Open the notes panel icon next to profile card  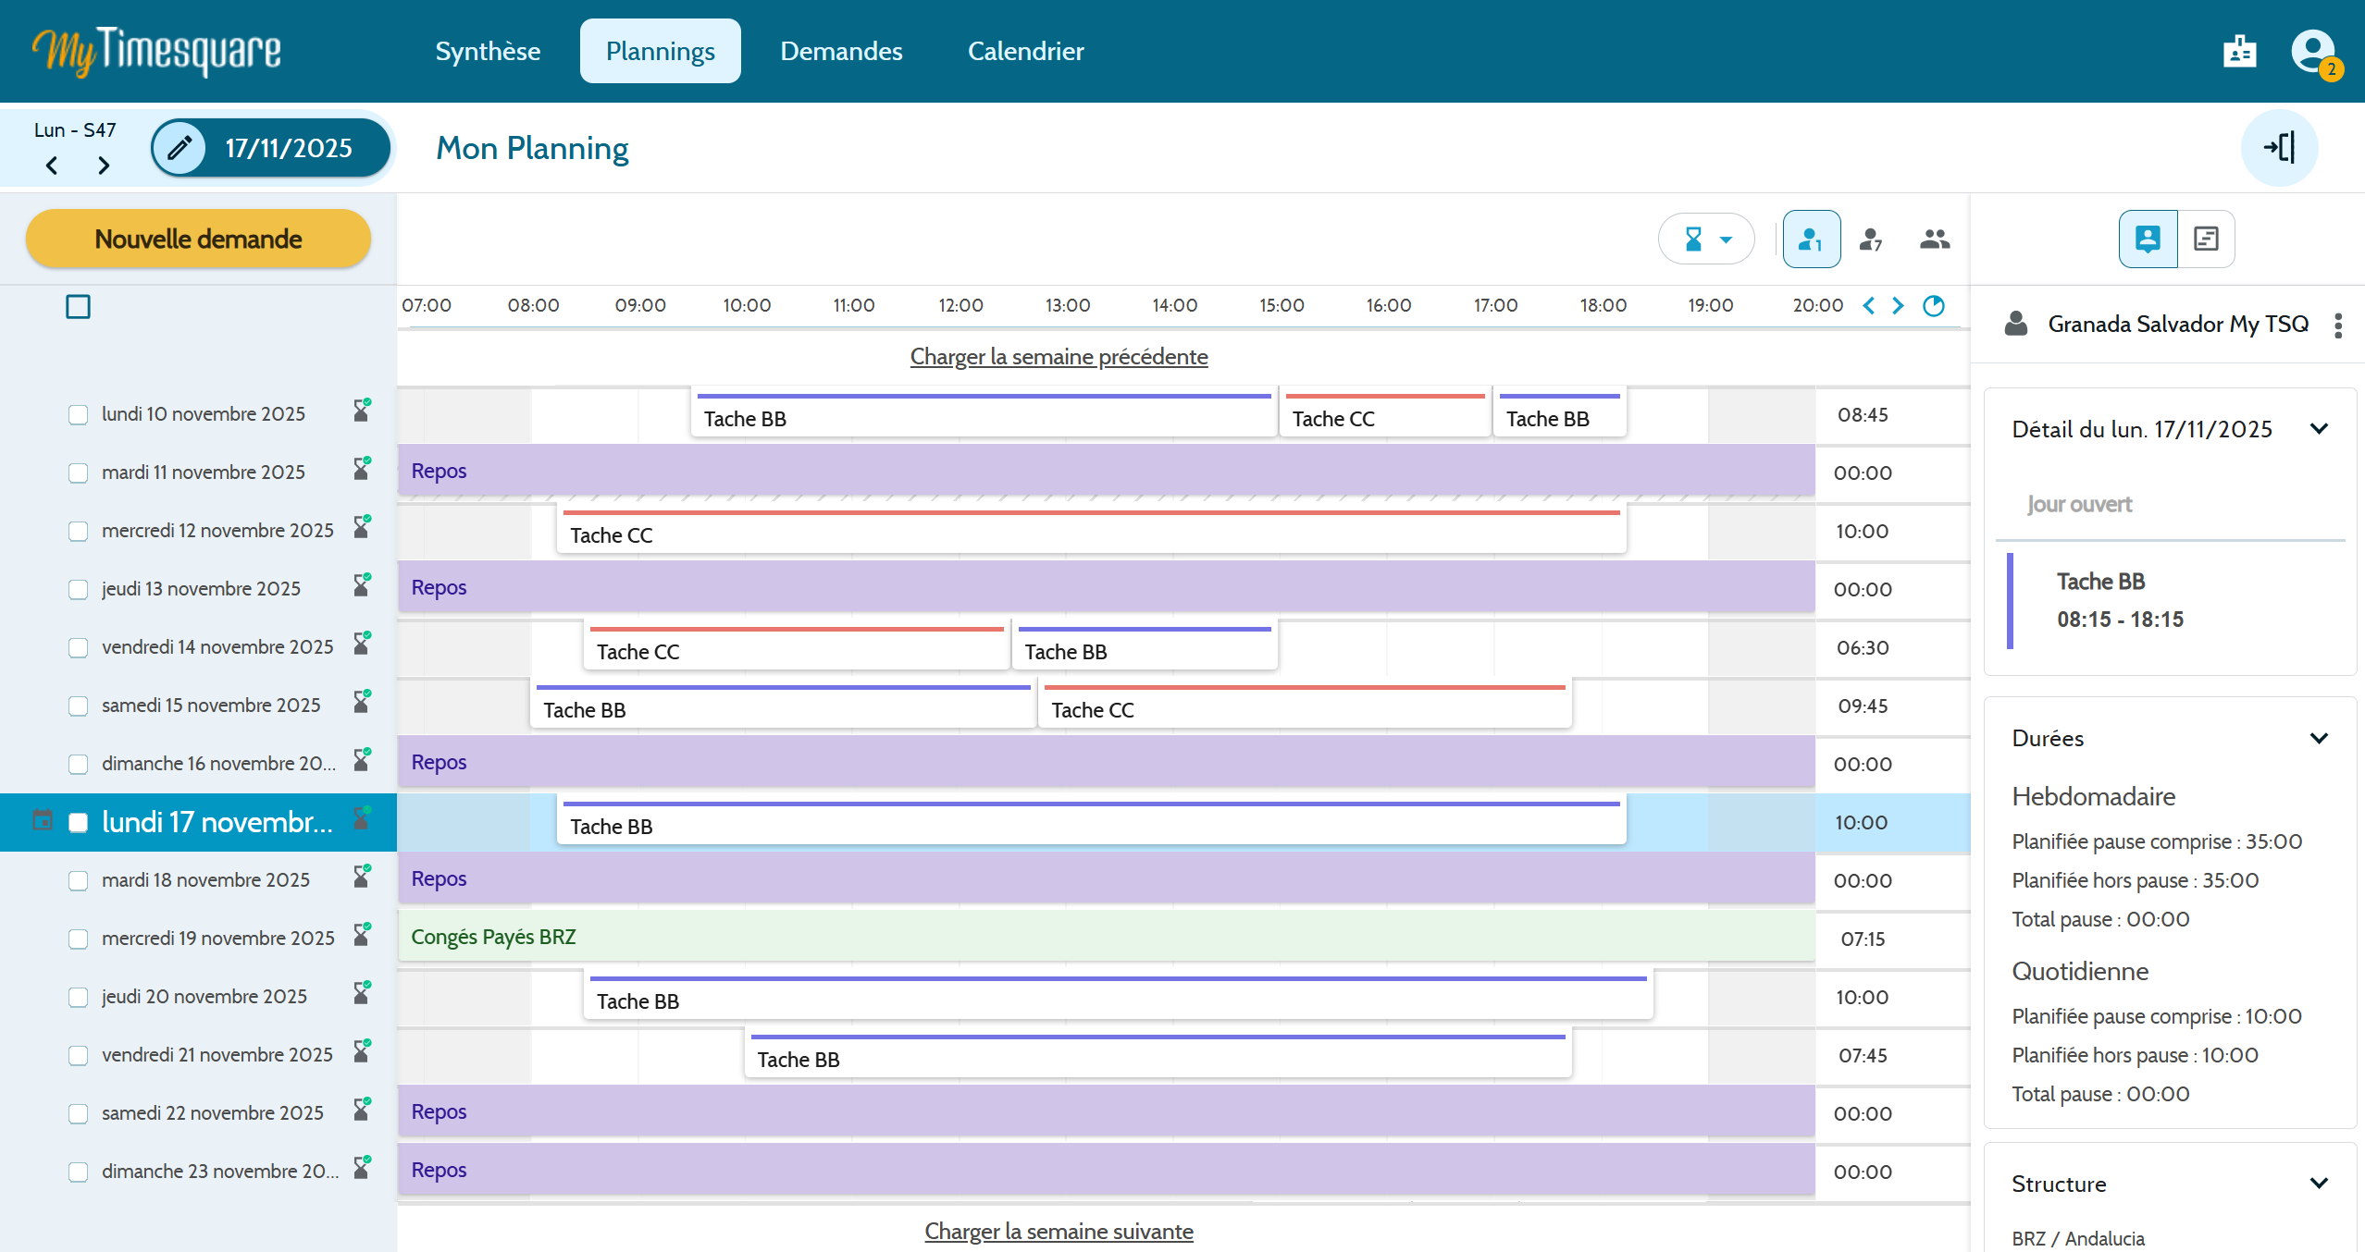(2206, 239)
